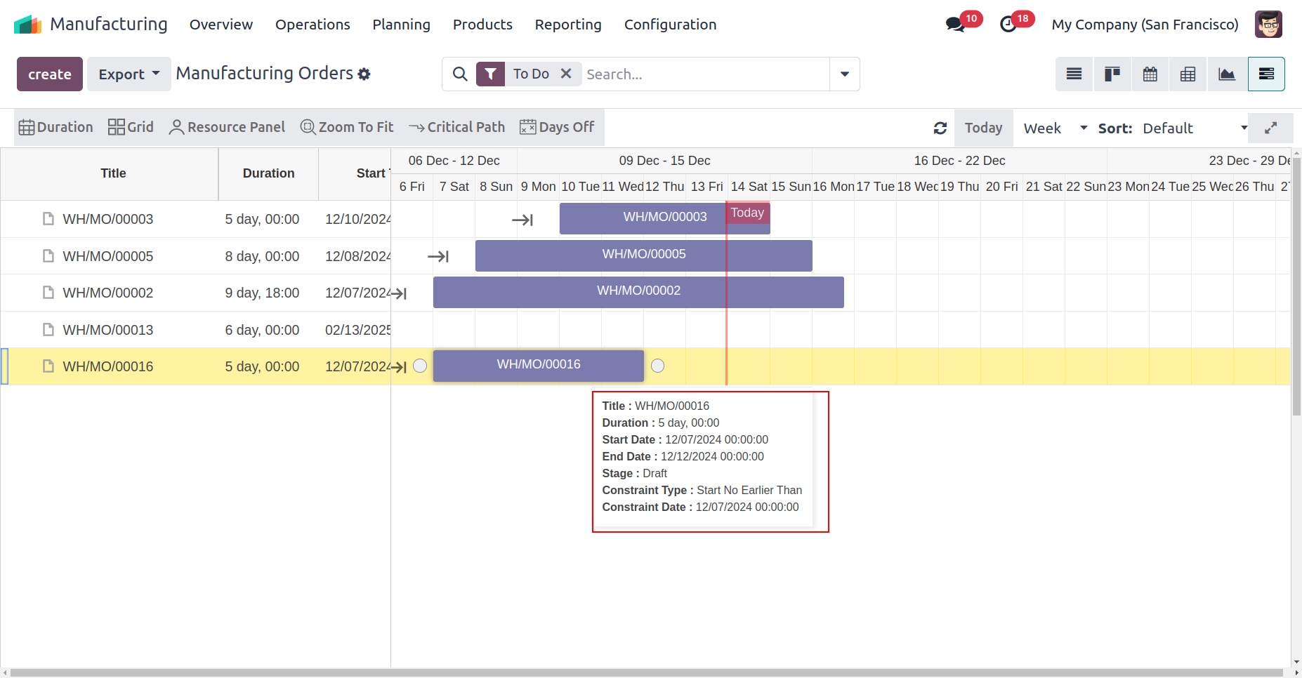Switch to kanban view icon
Image resolution: width=1302 pixels, height=678 pixels.
1112,74
